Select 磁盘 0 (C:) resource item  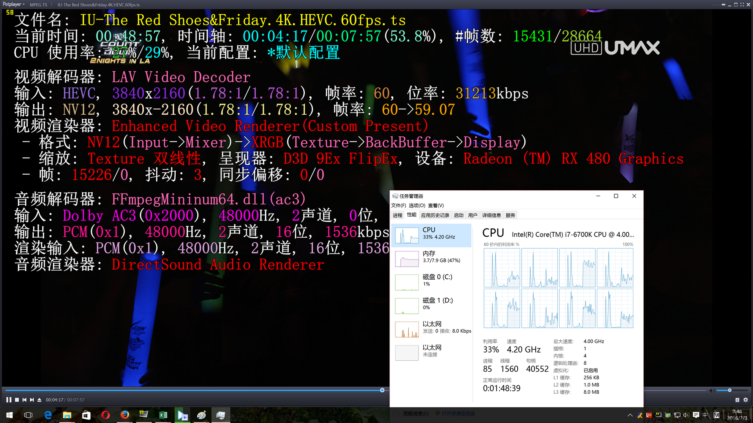coord(431,282)
